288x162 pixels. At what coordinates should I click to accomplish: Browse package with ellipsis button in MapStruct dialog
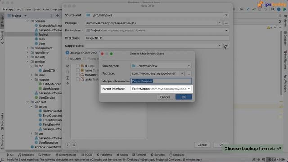pos(189,73)
